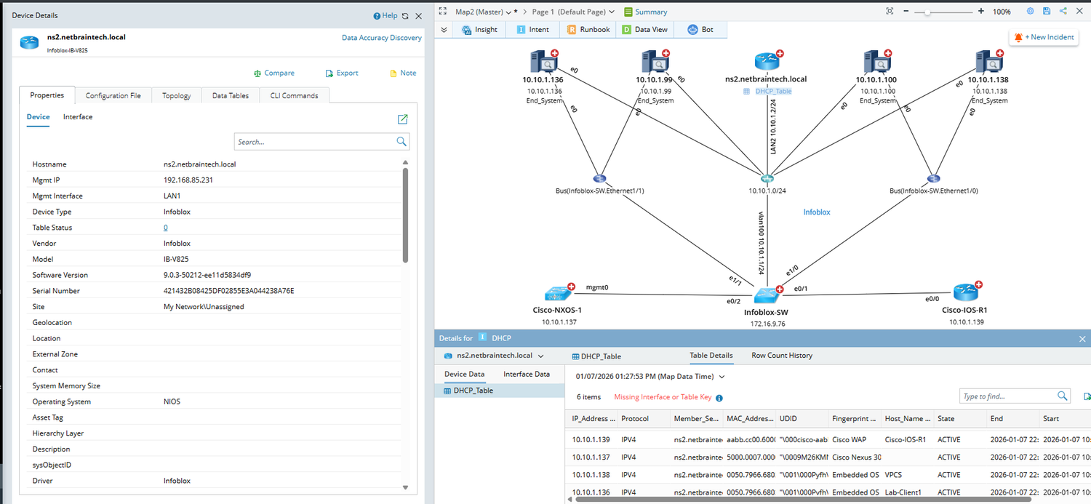Open the Table Status value link
This screenshot has width=1091, height=504.
point(166,228)
